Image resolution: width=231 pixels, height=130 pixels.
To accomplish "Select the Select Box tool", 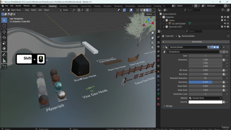I will coord(4,20).
